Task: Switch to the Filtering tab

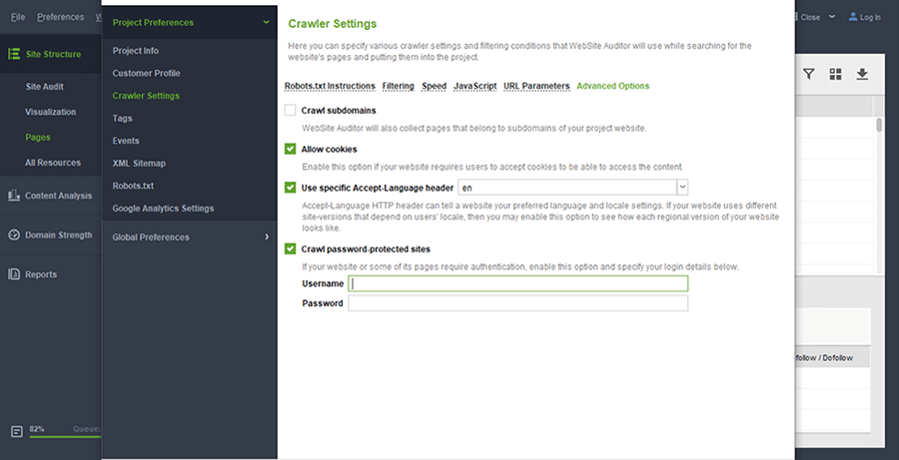Action: point(398,86)
